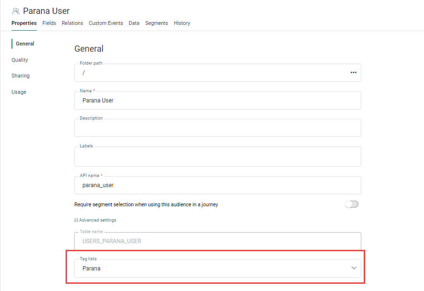This screenshot has width=424, height=291.
Task: View the History tab
Action: coord(182,23)
